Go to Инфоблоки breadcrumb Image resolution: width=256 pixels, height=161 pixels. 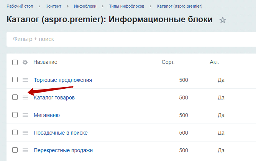85,6
